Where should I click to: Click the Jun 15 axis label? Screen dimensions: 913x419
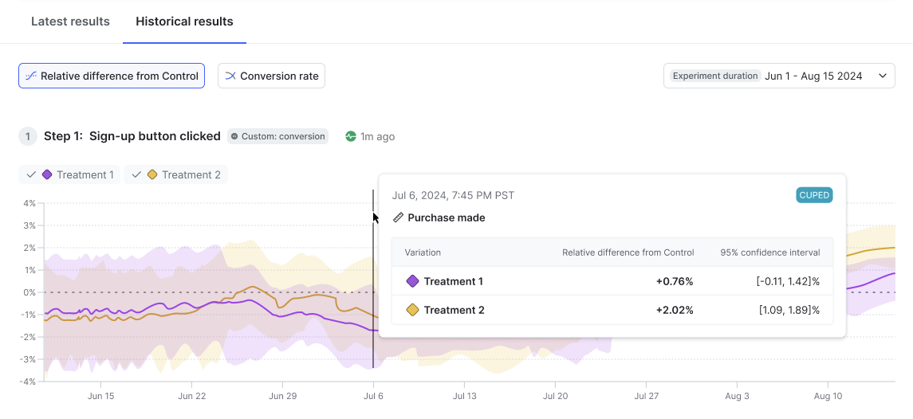click(x=100, y=396)
